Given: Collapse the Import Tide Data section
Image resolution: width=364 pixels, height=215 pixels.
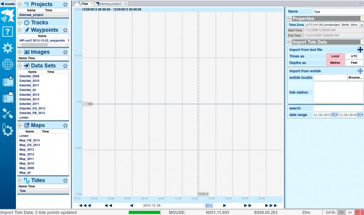Looking at the screenshot, I should [289, 42].
